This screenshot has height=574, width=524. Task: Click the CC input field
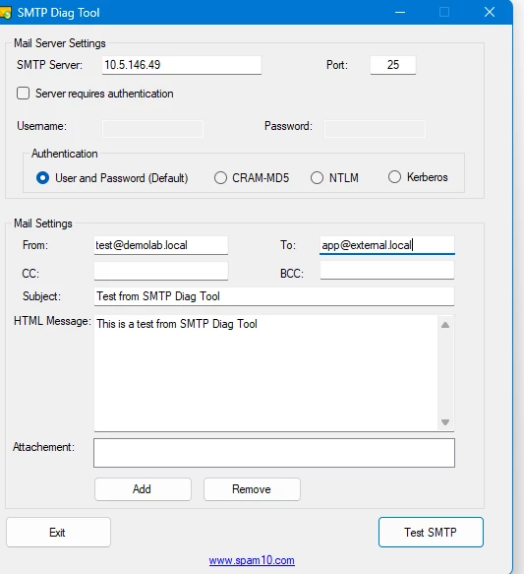point(161,271)
